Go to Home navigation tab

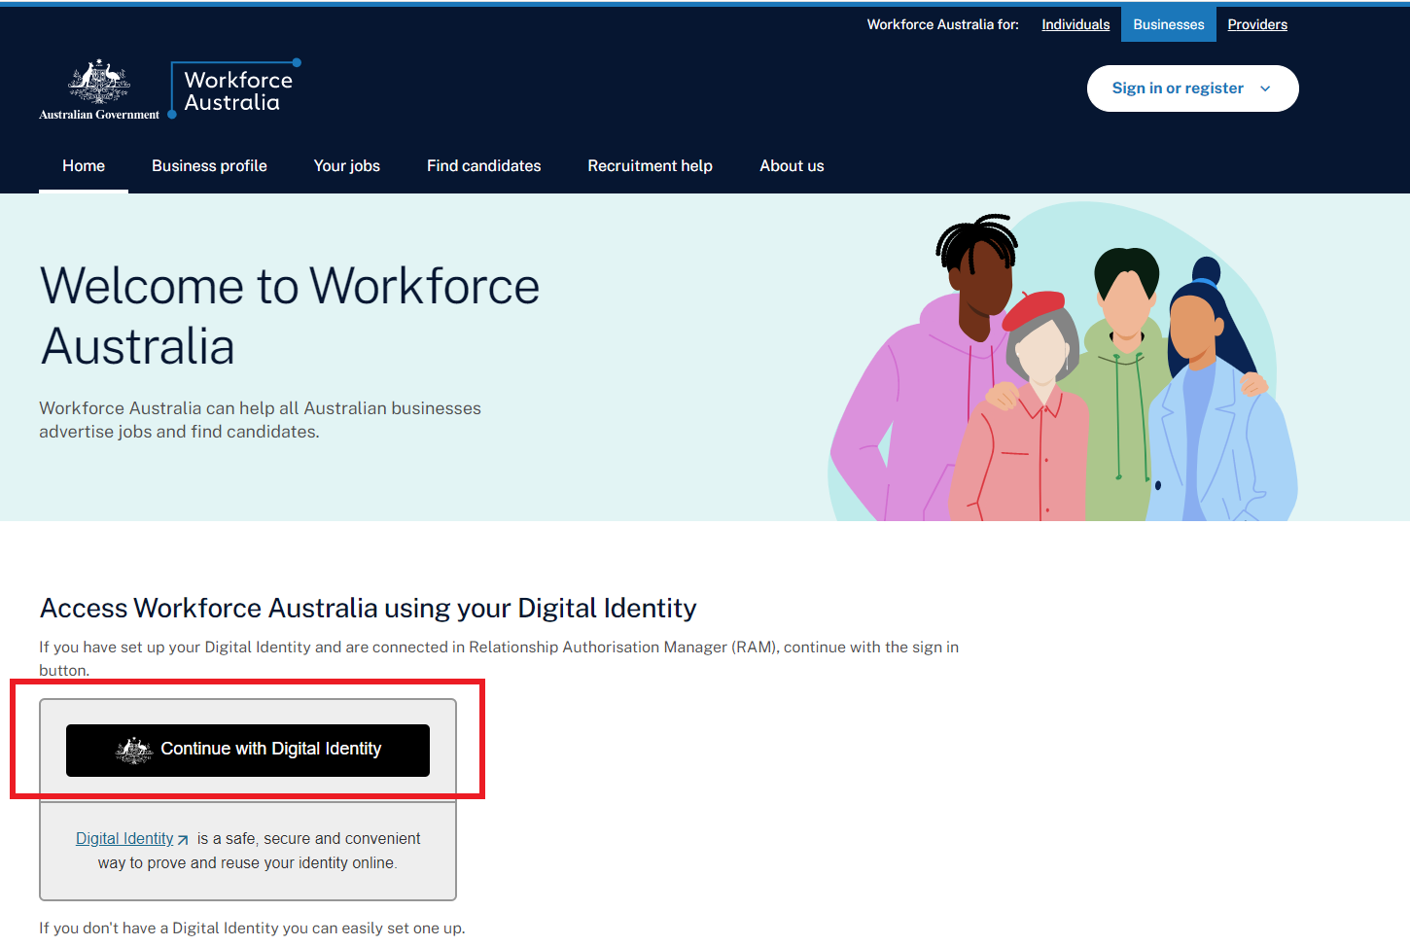point(84,166)
